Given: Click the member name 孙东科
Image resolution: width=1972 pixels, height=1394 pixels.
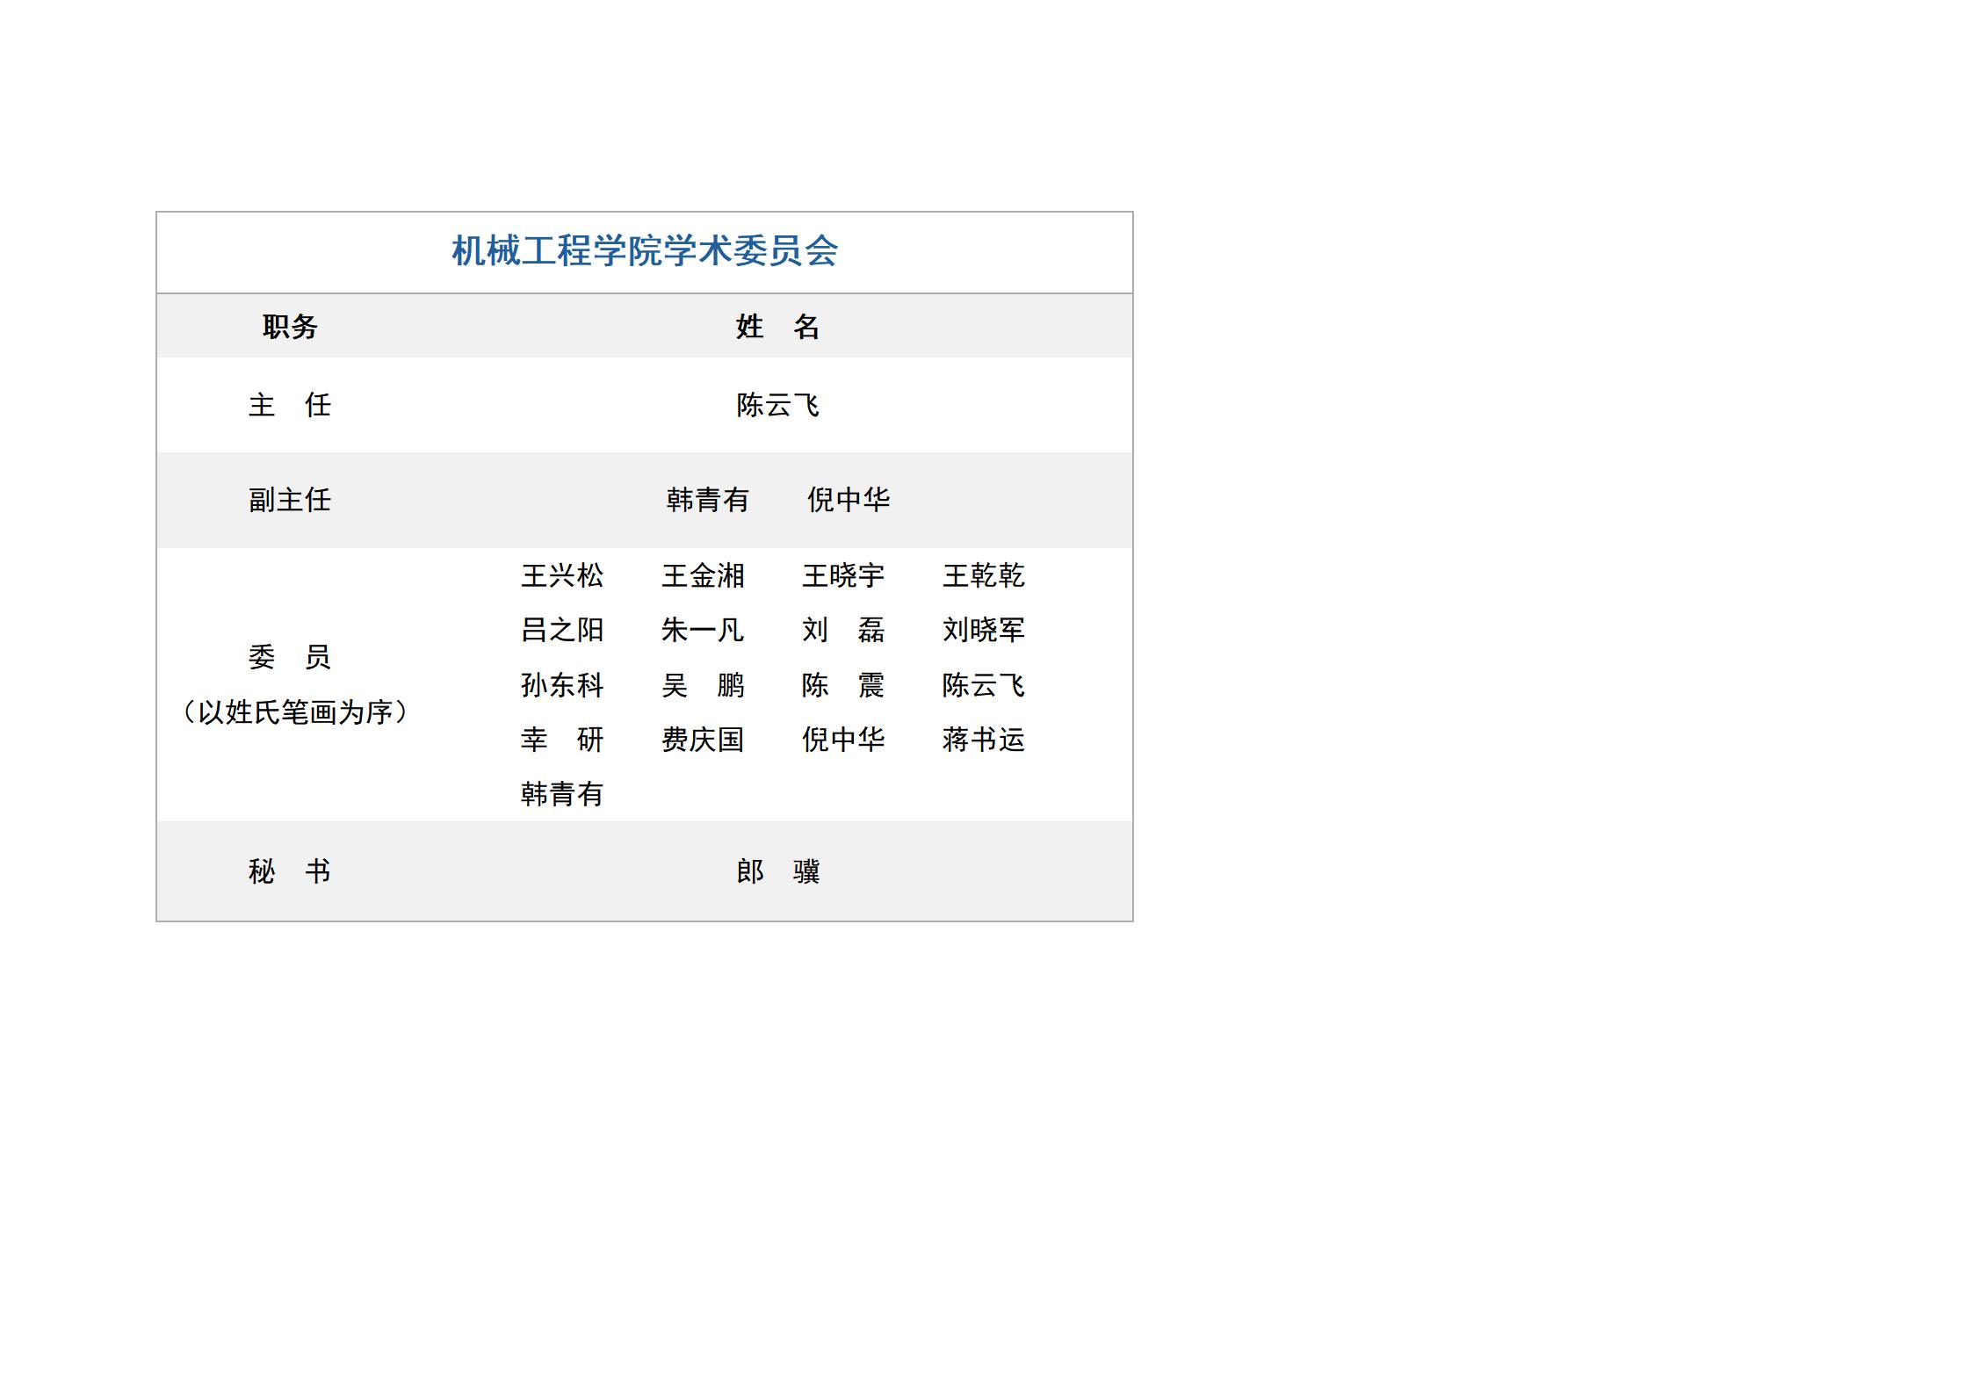Looking at the screenshot, I should coord(562,685).
